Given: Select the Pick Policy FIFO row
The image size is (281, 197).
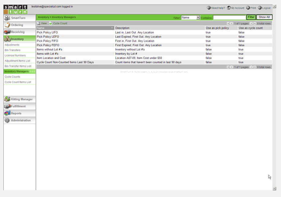Looking at the screenshot, I should coord(154,41).
